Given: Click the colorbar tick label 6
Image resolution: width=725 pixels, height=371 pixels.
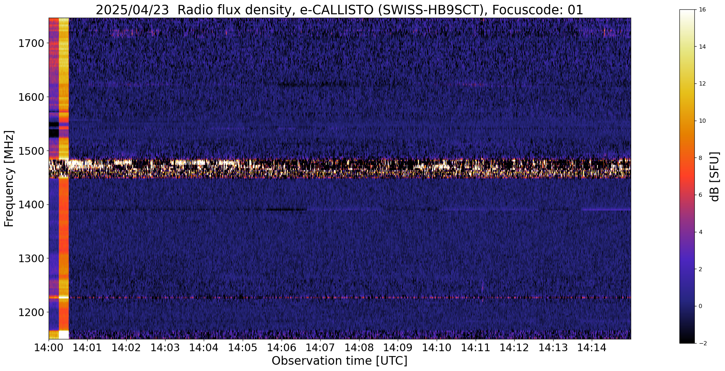Looking at the screenshot, I should [x=700, y=195].
